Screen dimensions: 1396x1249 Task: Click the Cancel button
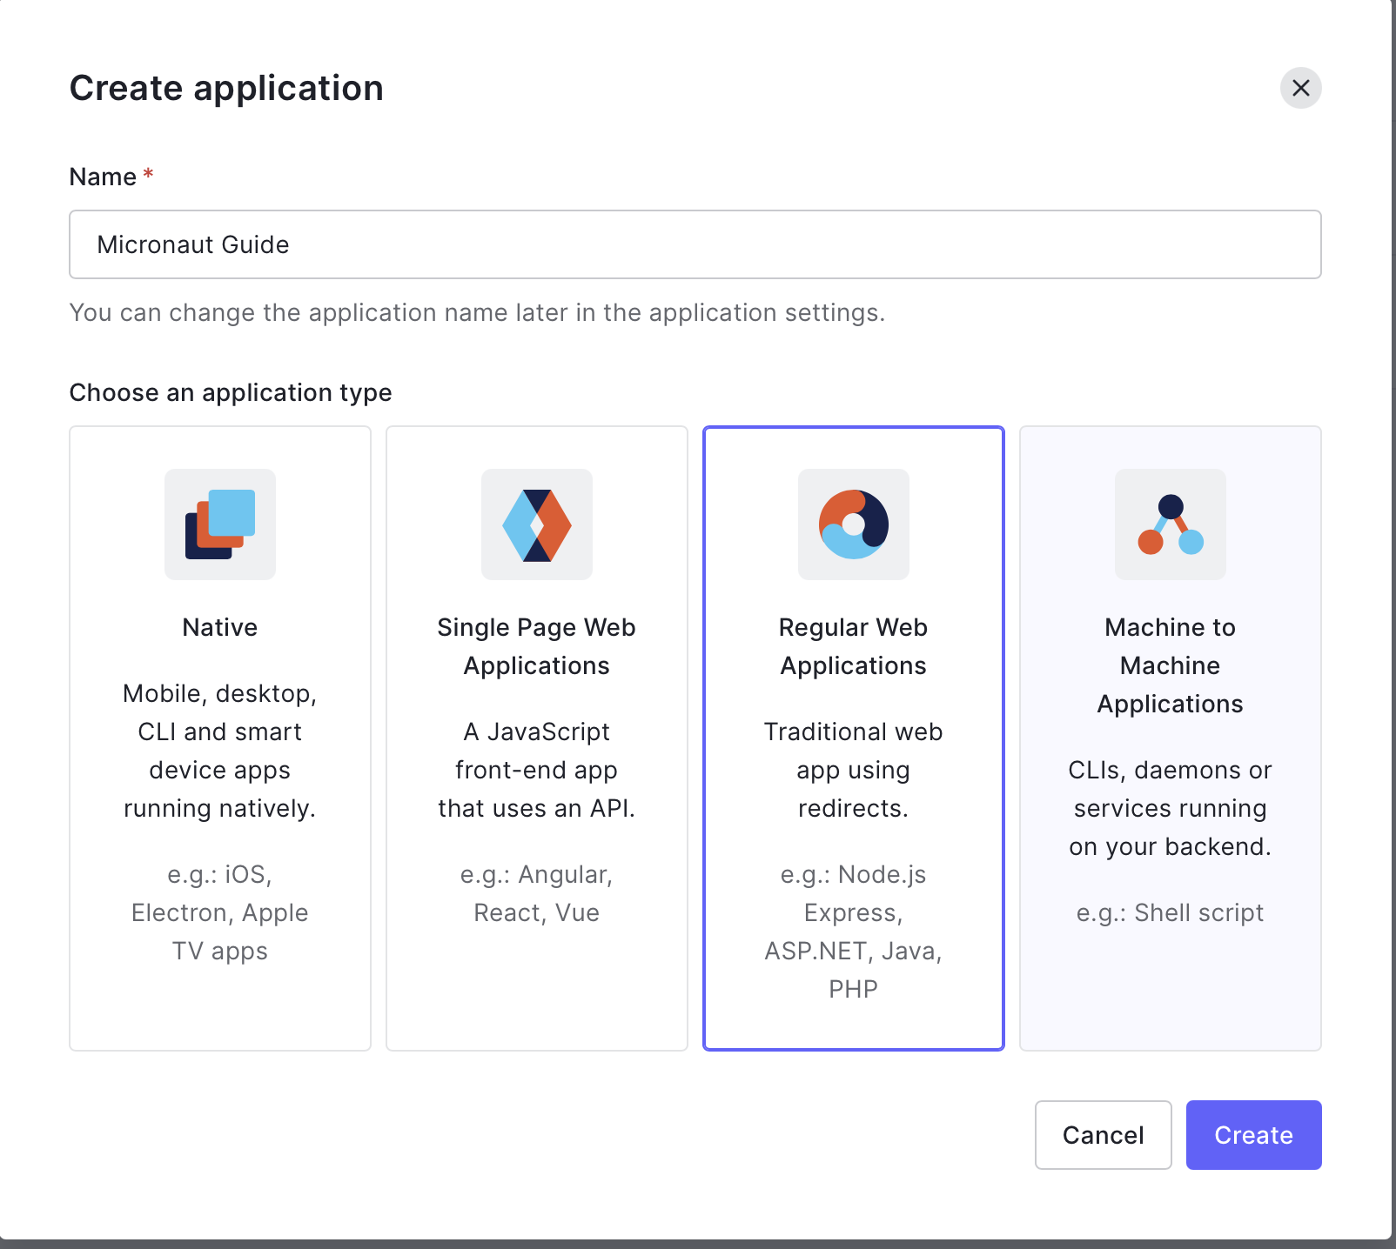point(1104,1135)
